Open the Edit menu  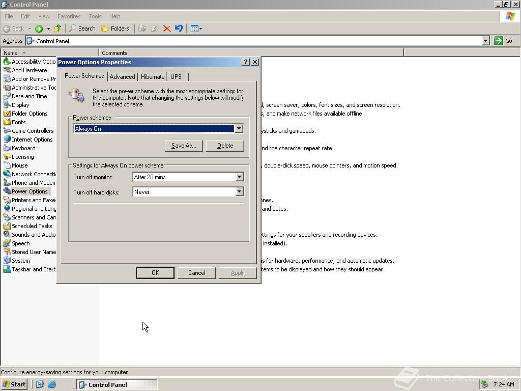click(x=25, y=16)
